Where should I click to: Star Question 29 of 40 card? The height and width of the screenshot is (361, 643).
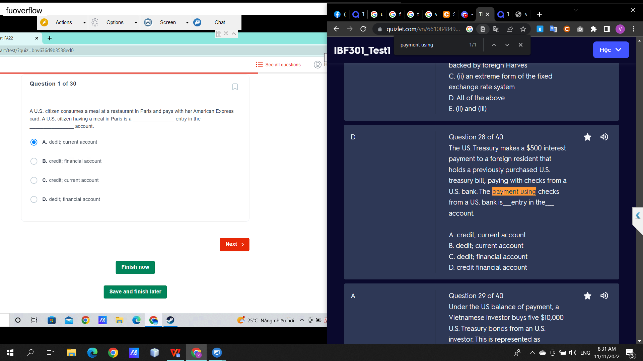click(x=587, y=296)
